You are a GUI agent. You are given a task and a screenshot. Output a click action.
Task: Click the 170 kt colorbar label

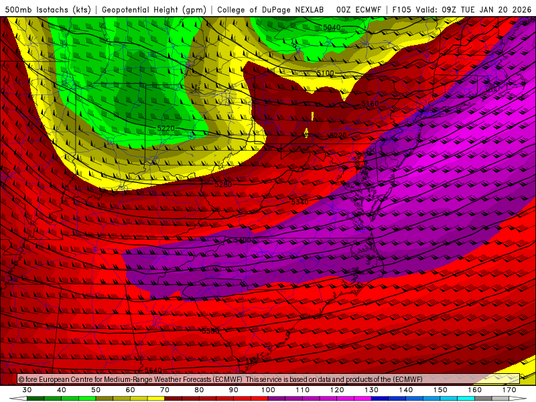(x=509, y=390)
